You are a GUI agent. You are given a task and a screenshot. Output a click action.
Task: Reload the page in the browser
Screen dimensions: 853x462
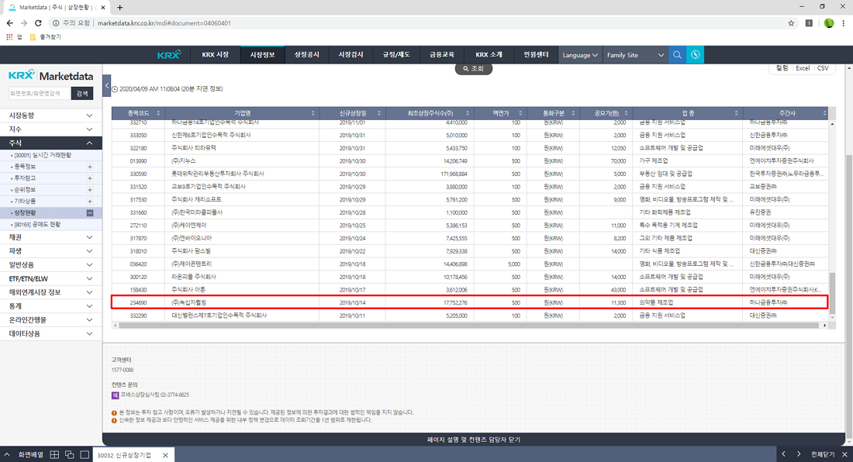(38, 23)
